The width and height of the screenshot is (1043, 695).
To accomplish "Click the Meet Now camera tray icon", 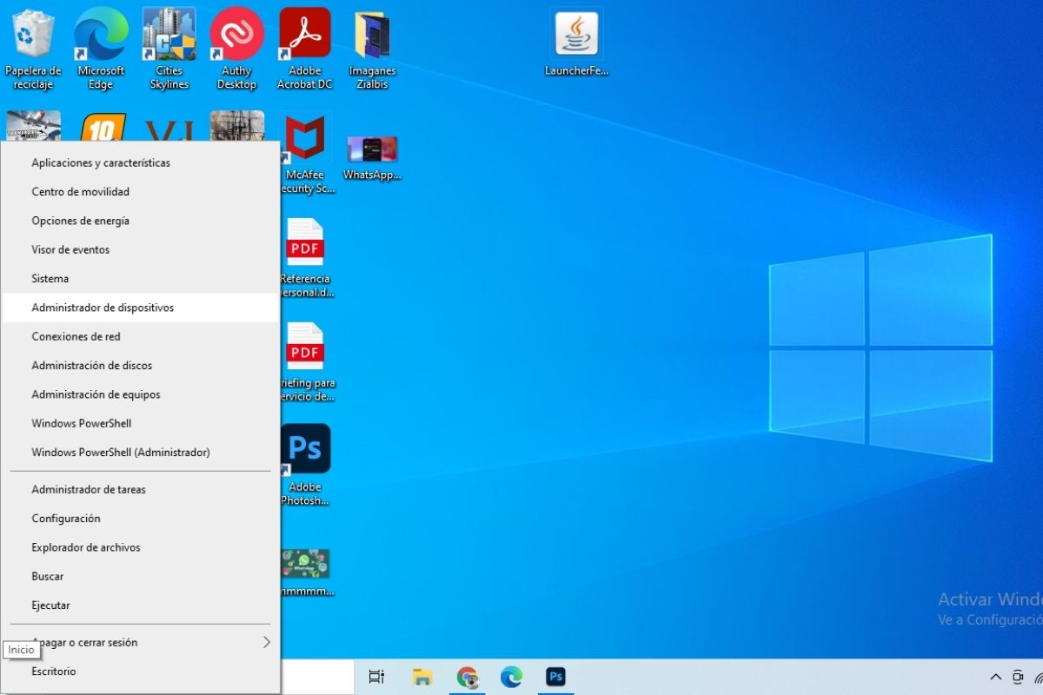I will [1019, 677].
